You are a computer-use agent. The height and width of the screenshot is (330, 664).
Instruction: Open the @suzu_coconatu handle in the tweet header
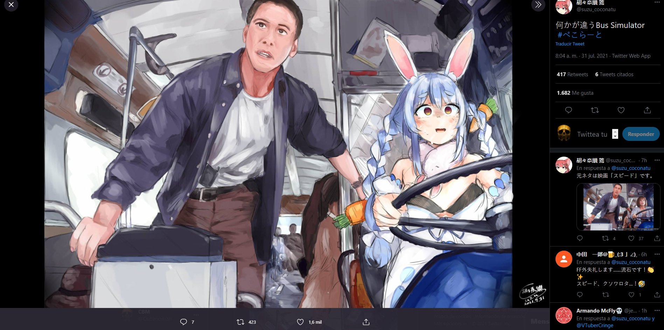click(x=596, y=9)
